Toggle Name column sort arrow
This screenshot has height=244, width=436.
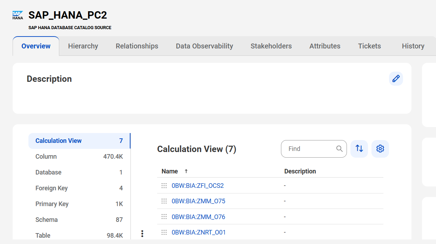(x=186, y=171)
